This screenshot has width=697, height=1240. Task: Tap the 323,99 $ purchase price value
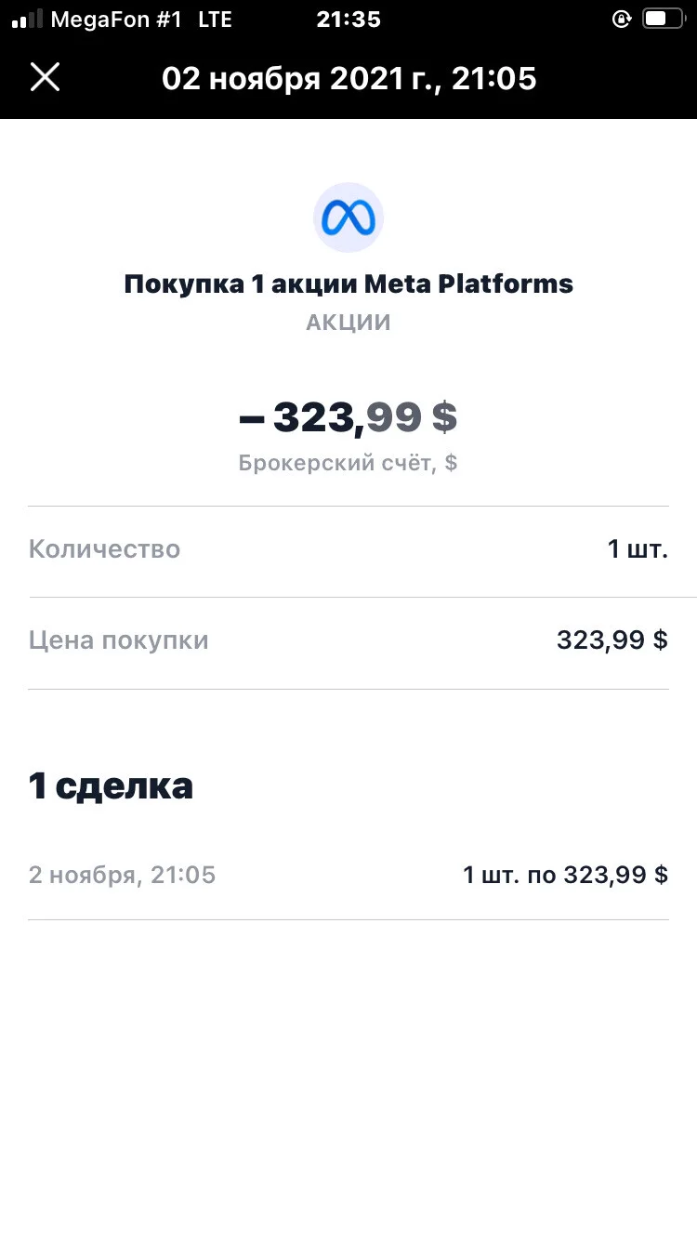(x=612, y=640)
